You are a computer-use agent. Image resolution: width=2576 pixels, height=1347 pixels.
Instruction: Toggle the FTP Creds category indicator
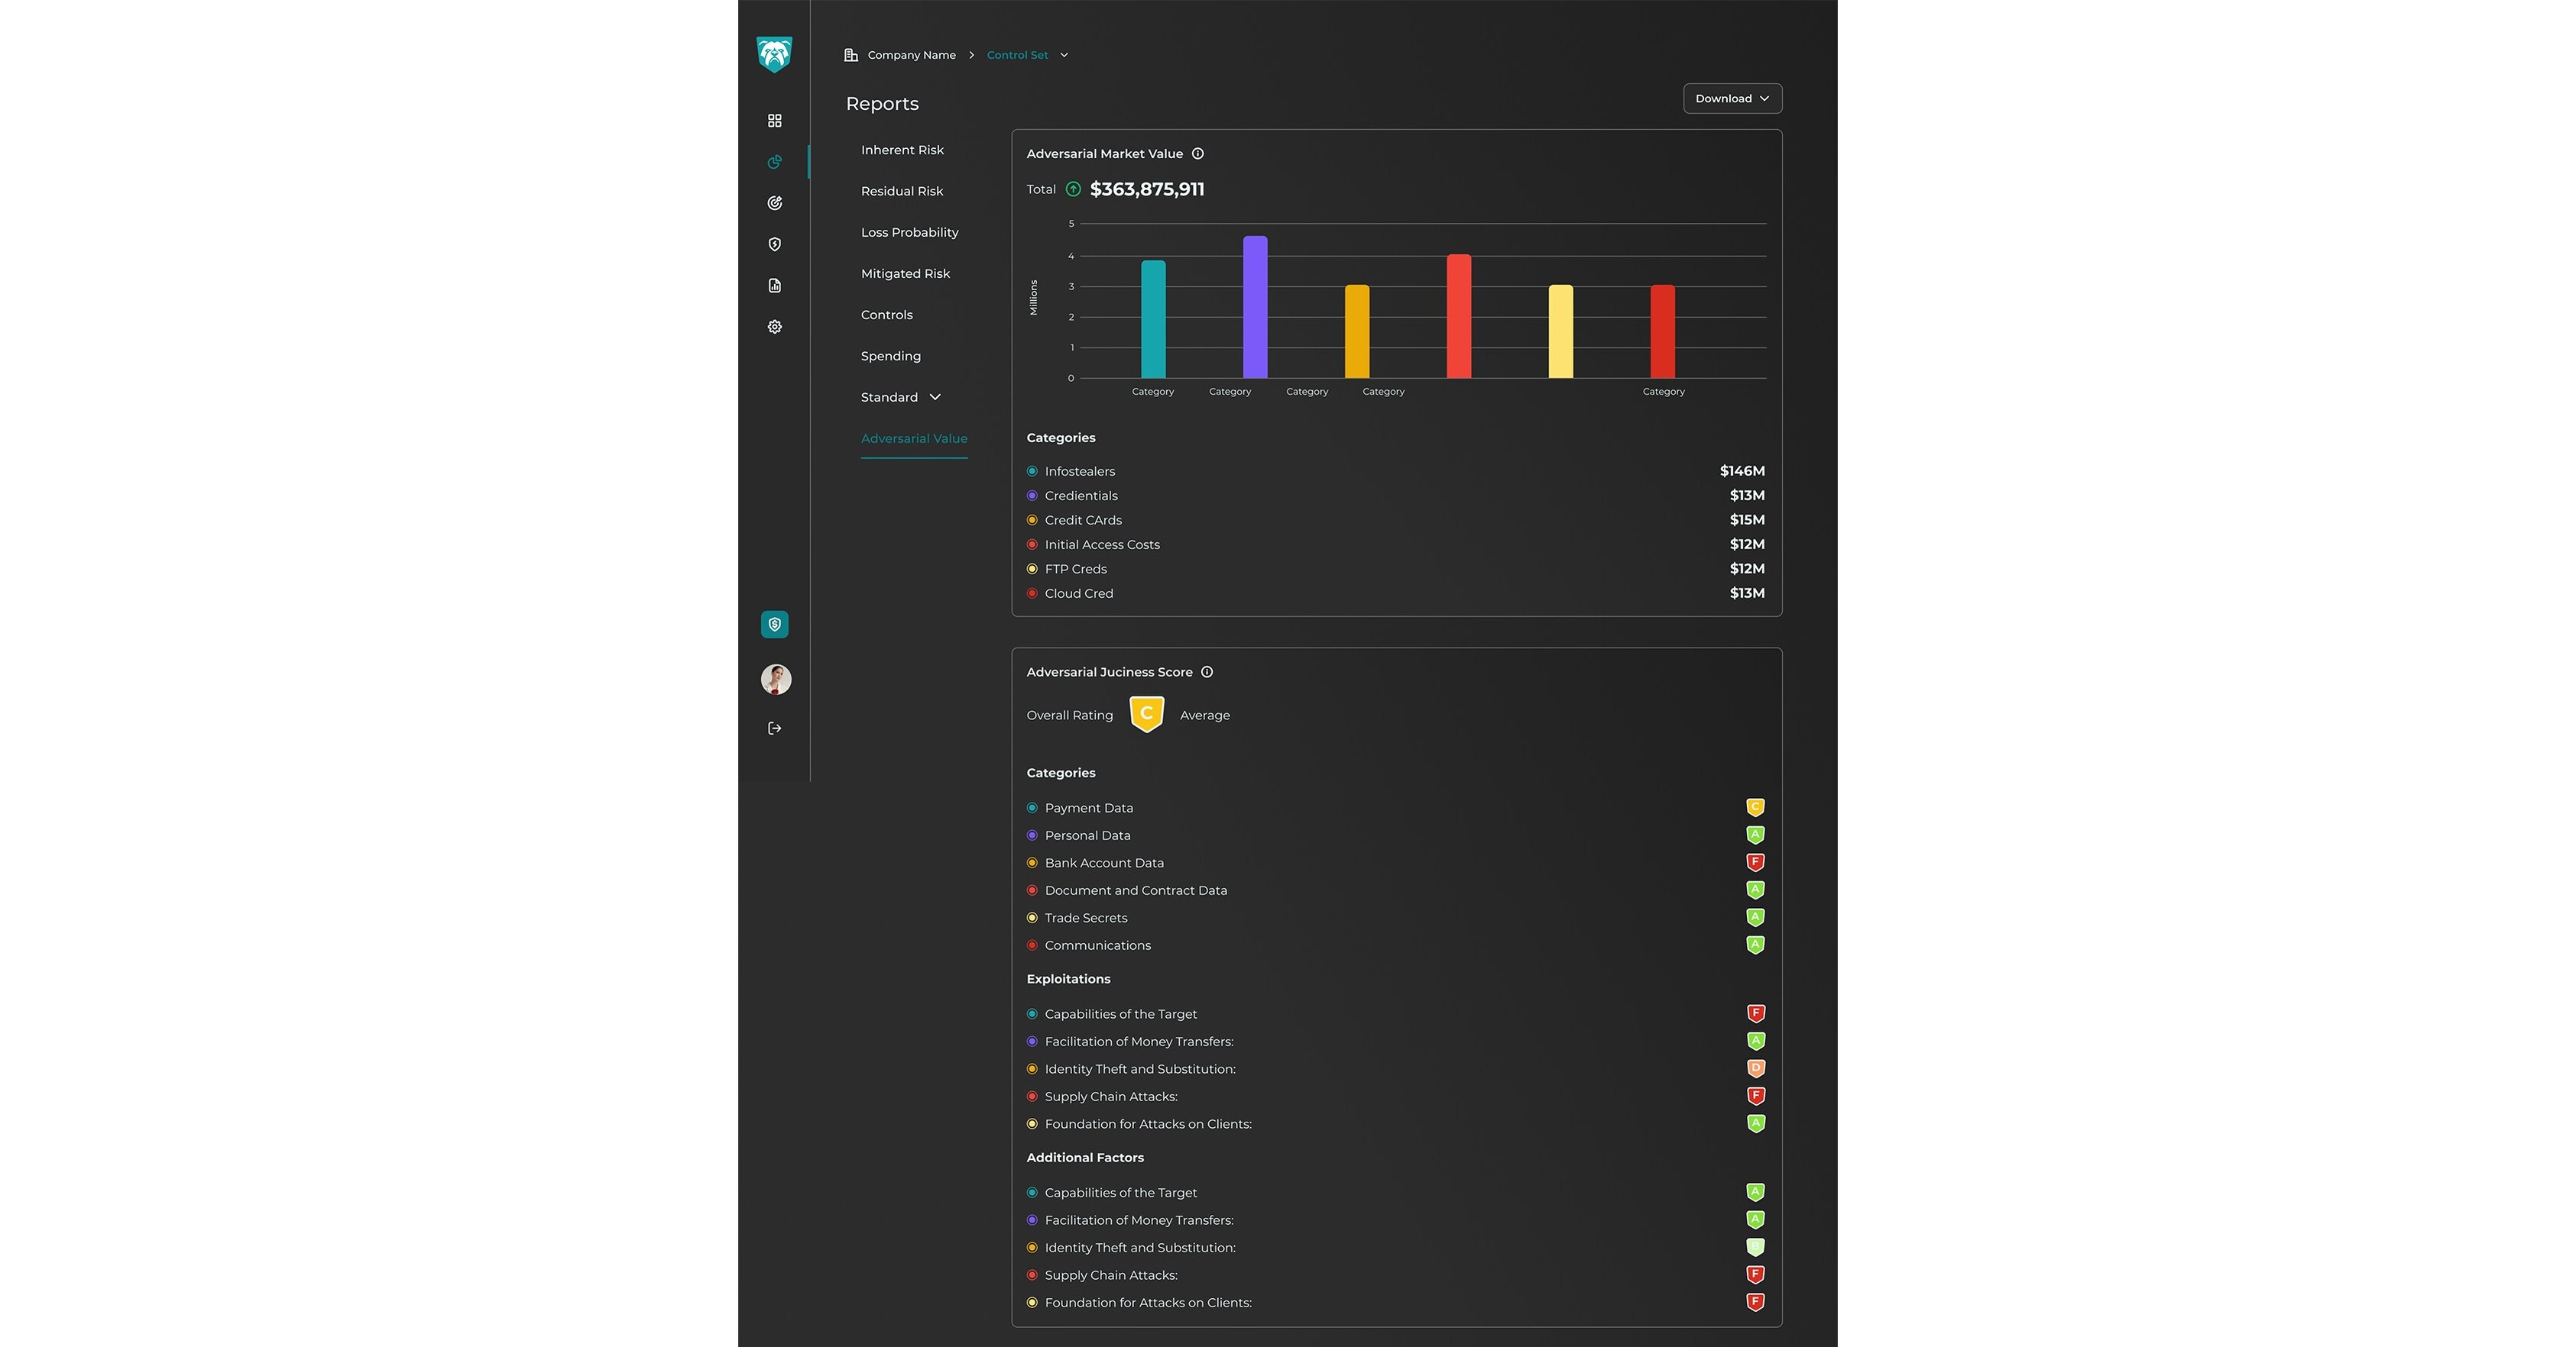(1032, 569)
